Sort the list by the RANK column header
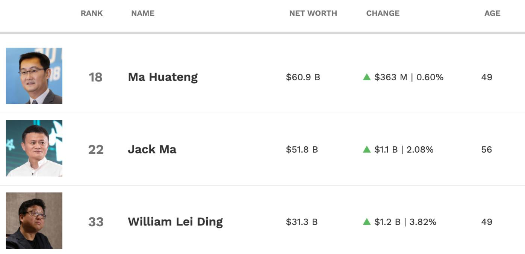Image resolution: width=525 pixels, height=254 pixels. coord(92,13)
